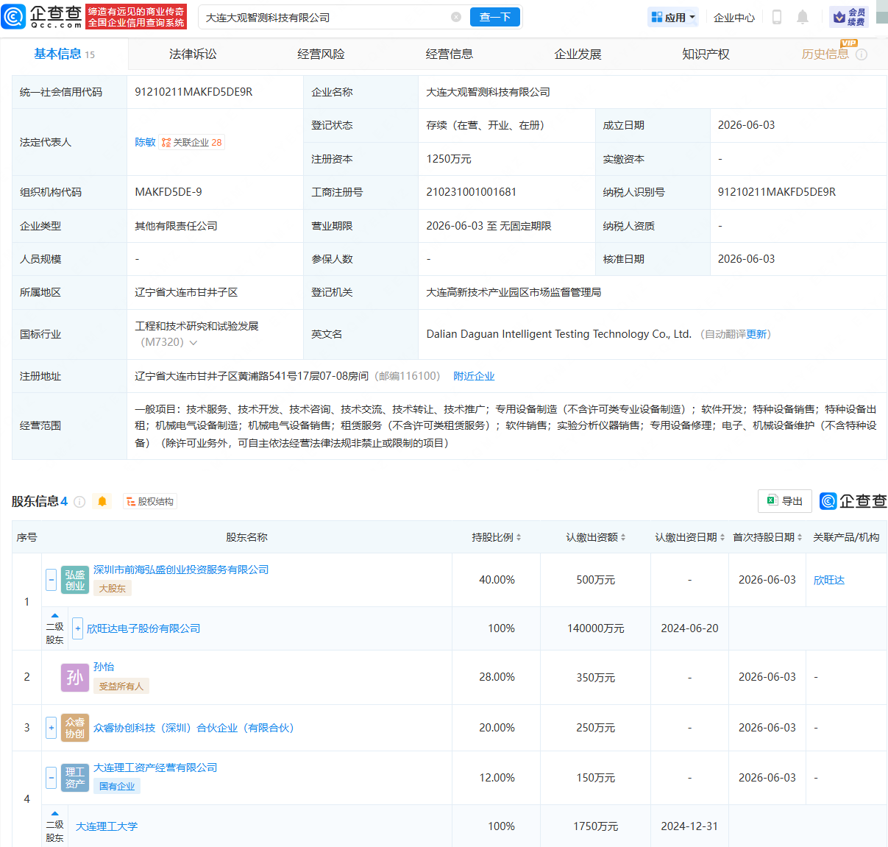The image size is (888, 847).
Task: Clear the search box text
Action: (456, 17)
